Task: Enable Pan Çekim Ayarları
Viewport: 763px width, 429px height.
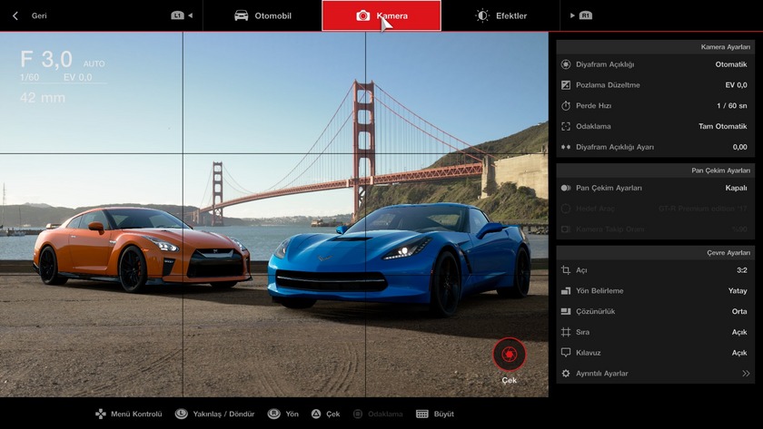Action: 655,188
